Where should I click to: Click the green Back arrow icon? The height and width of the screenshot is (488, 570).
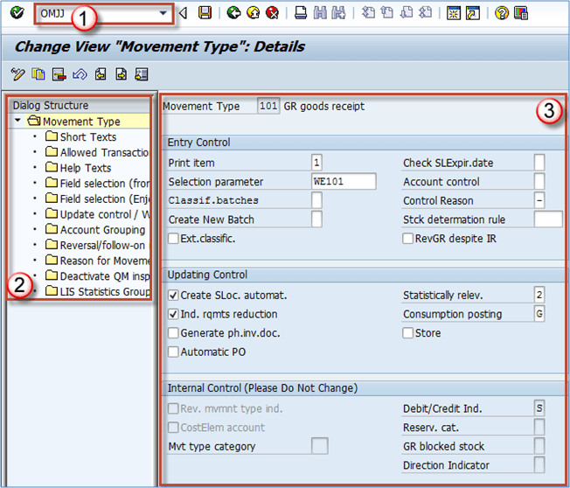[x=233, y=13]
